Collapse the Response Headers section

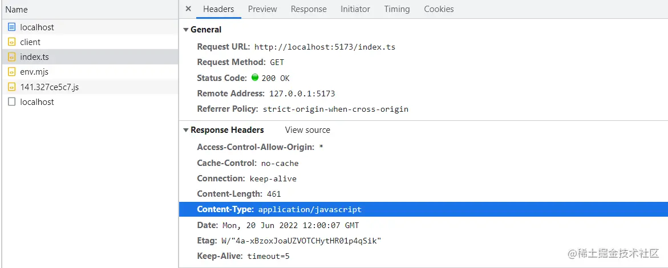[x=186, y=131]
